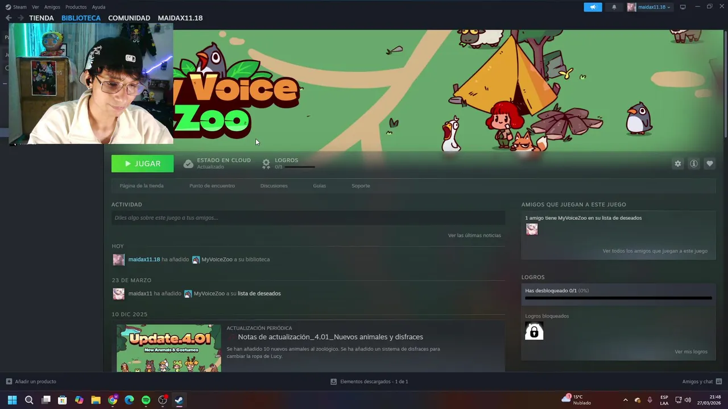Image resolution: width=728 pixels, height=409 pixels.
Task: Open the Soporte link
Action: click(x=361, y=186)
